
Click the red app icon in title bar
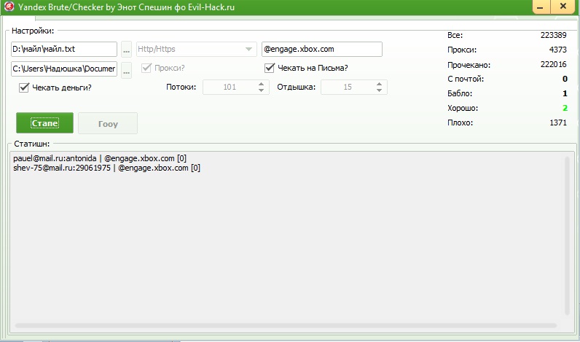[x=9, y=7]
